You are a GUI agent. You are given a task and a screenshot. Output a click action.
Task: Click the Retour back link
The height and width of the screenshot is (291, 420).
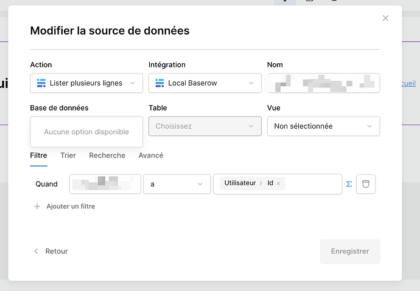(51, 251)
